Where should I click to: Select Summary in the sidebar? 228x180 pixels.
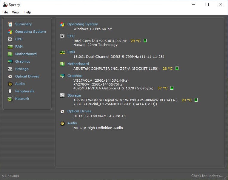pos(23,24)
